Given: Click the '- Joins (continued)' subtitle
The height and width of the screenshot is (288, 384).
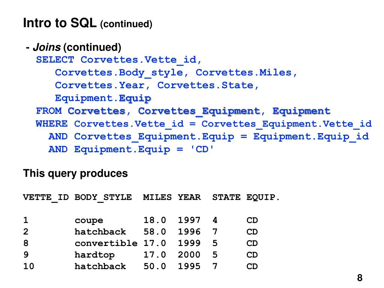Looking at the screenshot, I should pos(73,47).
